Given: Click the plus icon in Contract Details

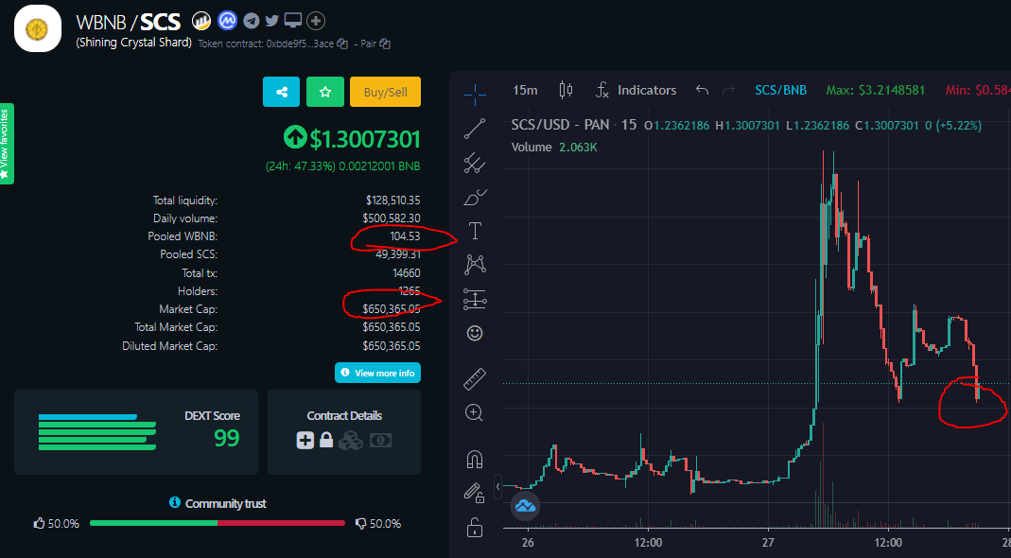Looking at the screenshot, I should [305, 441].
